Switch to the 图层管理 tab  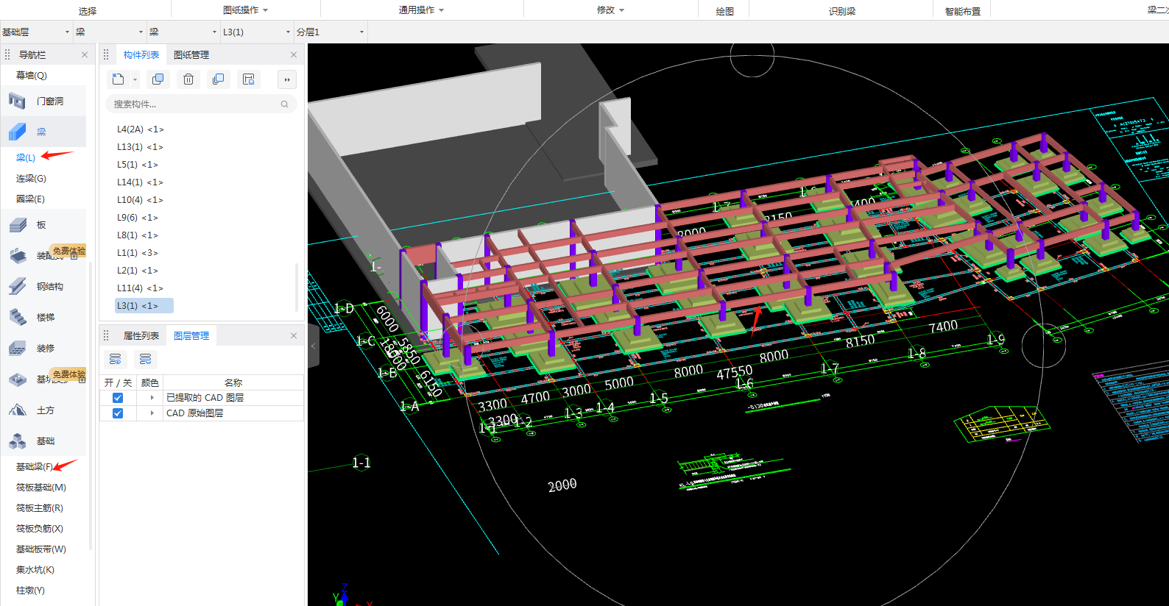tap(191, 335)
